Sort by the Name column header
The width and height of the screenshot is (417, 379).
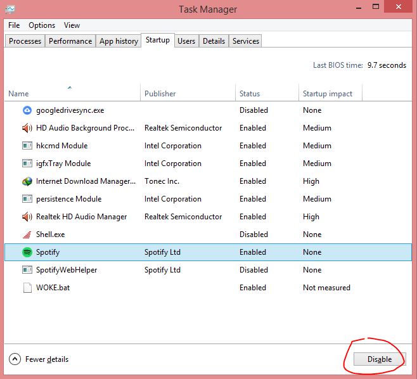(72, 93)
